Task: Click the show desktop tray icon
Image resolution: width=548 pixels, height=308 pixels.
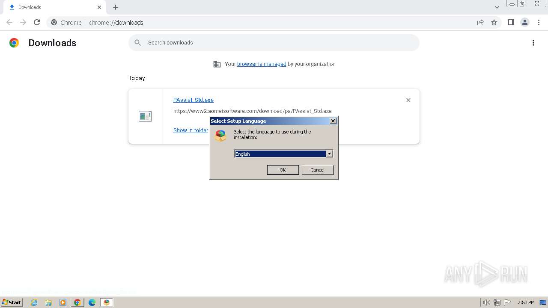Action: click(543, 302)
